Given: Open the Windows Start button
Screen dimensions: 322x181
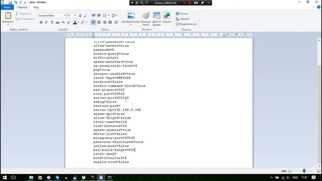Looking at the screenshot, I should (x=5, y=177).
